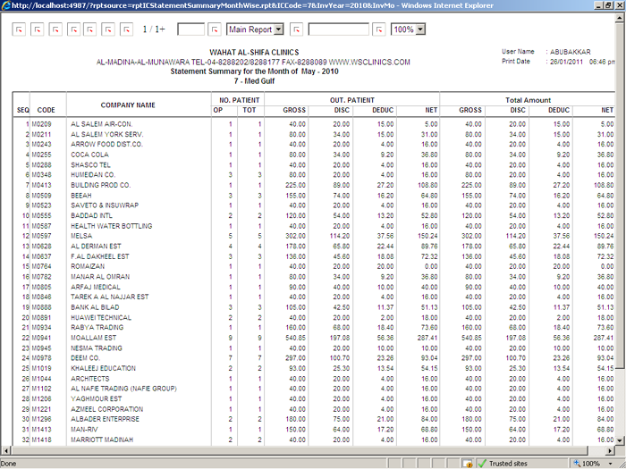Image resolution: width=626 pixels, height=469 pixels.
Task: Click the 'WAHAT AL-SHIFA CLINICS' heading
Action: click(254, 52)
